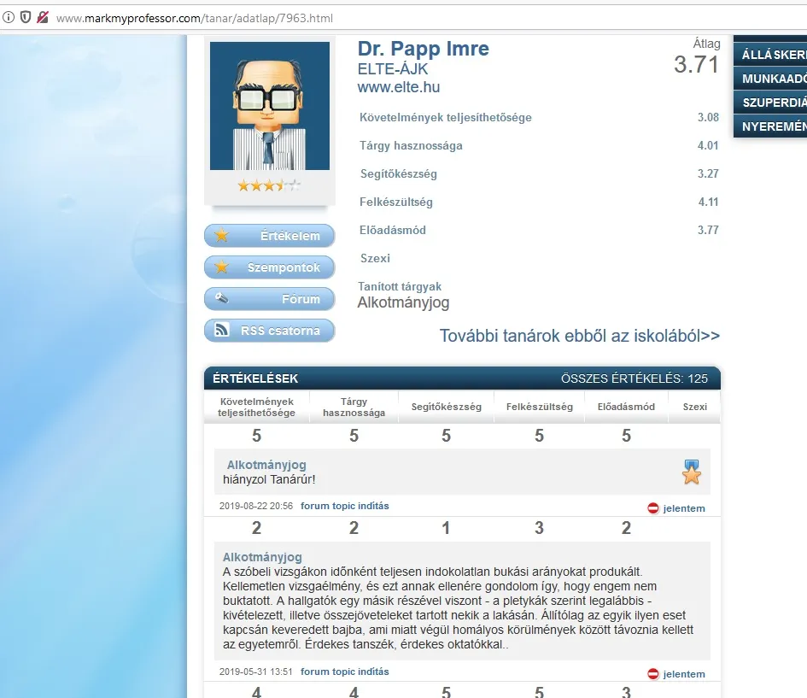Screen dimensions: 807x698
Task: Start forum topic from 2019-08-22 review
Action: pos(344,506)
